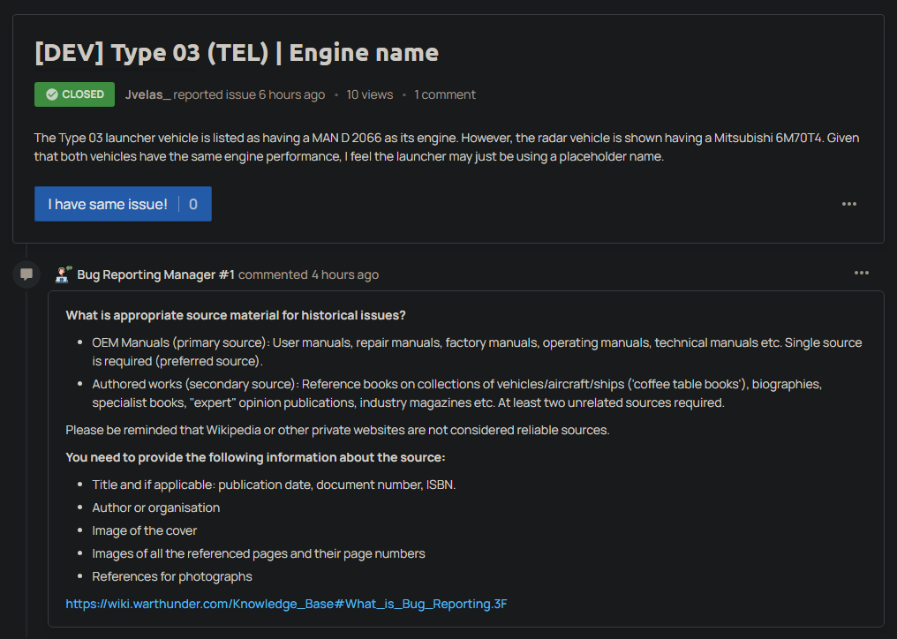Click the "6 hours ago" report timestamp
897x639 pixels.
291,94
